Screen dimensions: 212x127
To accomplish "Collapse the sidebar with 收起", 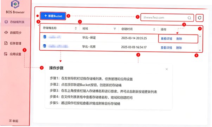I will (x=13, y=121).
